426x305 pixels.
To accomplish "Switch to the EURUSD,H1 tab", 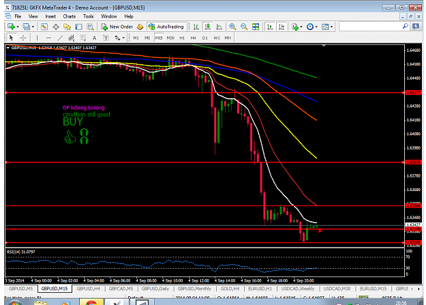I will tap(260, 289).
